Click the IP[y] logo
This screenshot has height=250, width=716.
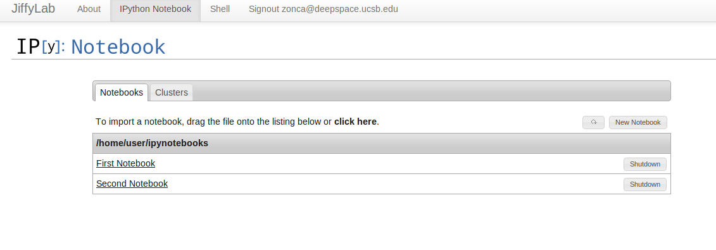(x=40, y=47)
